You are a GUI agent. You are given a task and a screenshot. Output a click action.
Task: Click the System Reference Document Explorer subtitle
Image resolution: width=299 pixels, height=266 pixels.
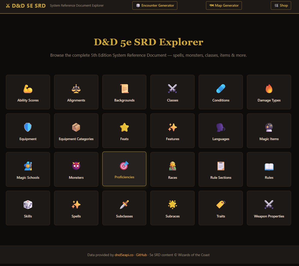coord(77,6)
